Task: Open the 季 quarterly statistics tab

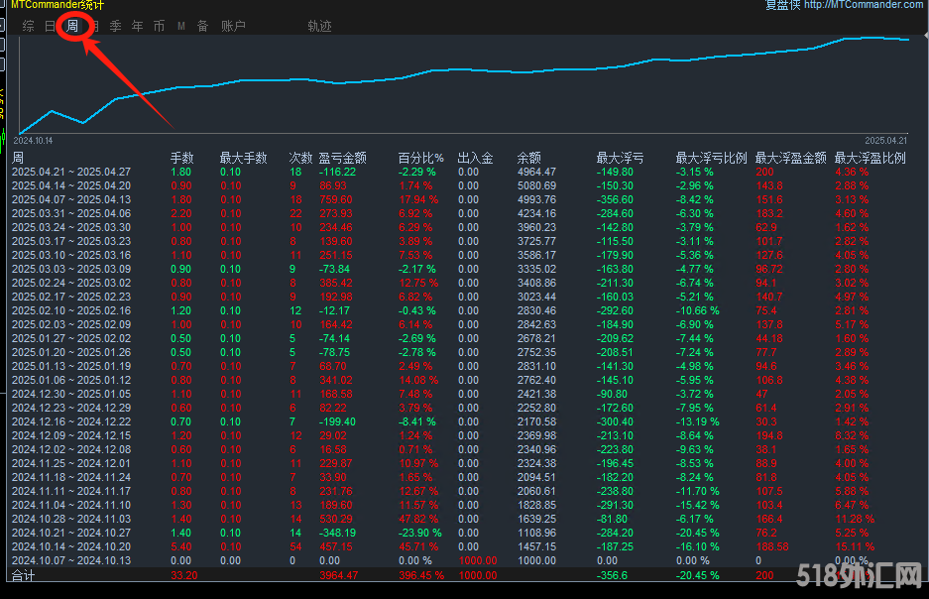Action: click(x=116, y=26)
